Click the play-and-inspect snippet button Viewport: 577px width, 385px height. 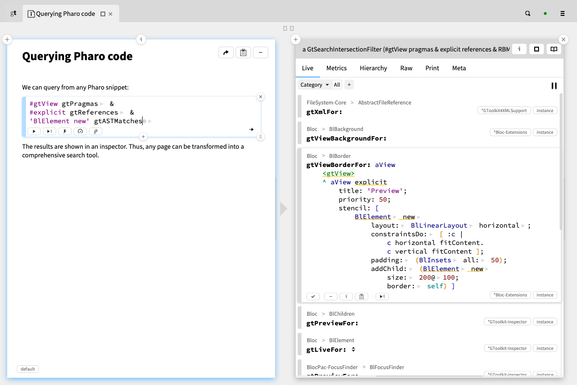point(50,131)
